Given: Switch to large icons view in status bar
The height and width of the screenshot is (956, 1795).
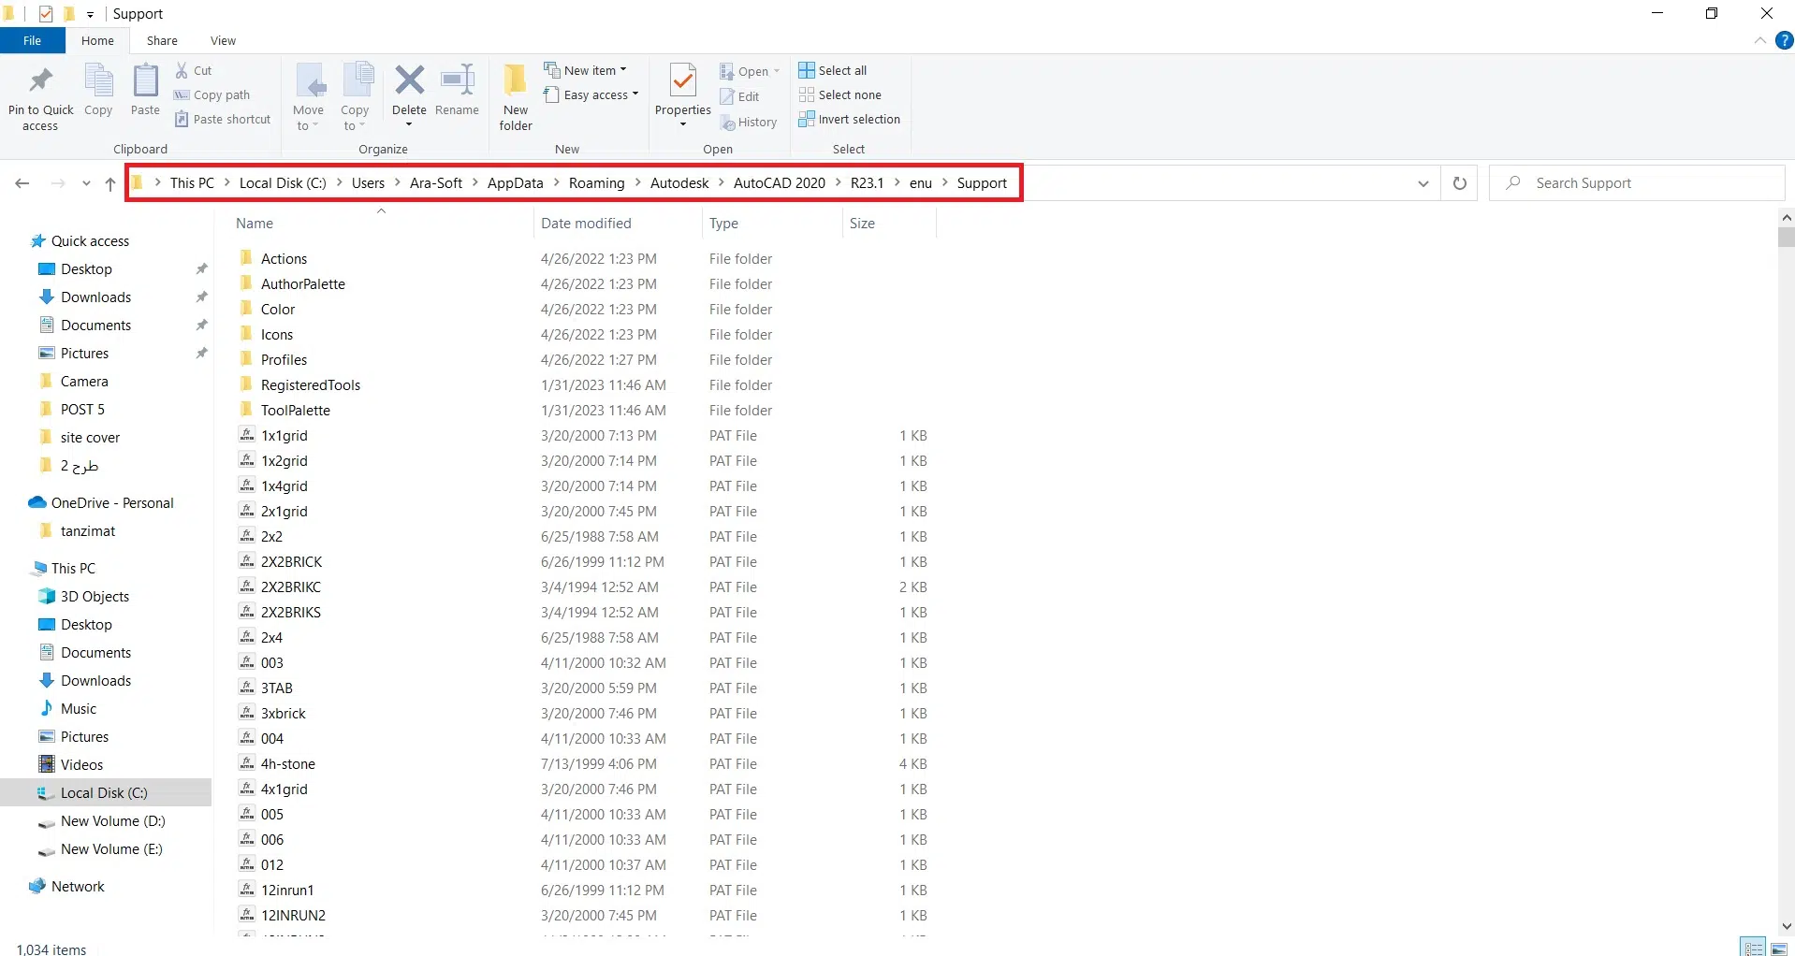Looking at the screenshot, I should (1778, 948).
